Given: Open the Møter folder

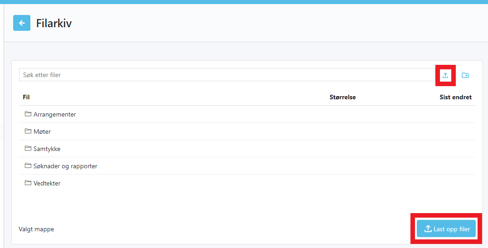Looking at the screenshot, I should click(x=42, y=132).
